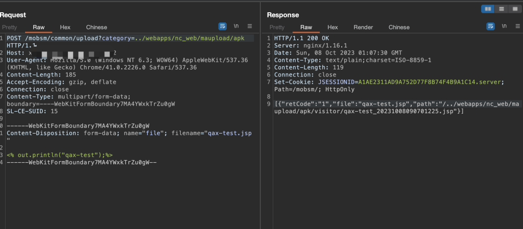The width and height of the screenshot is (523, 229).
Task: Click the Accept-Encoding: gzip, deflate header
Action: (61, 82)
